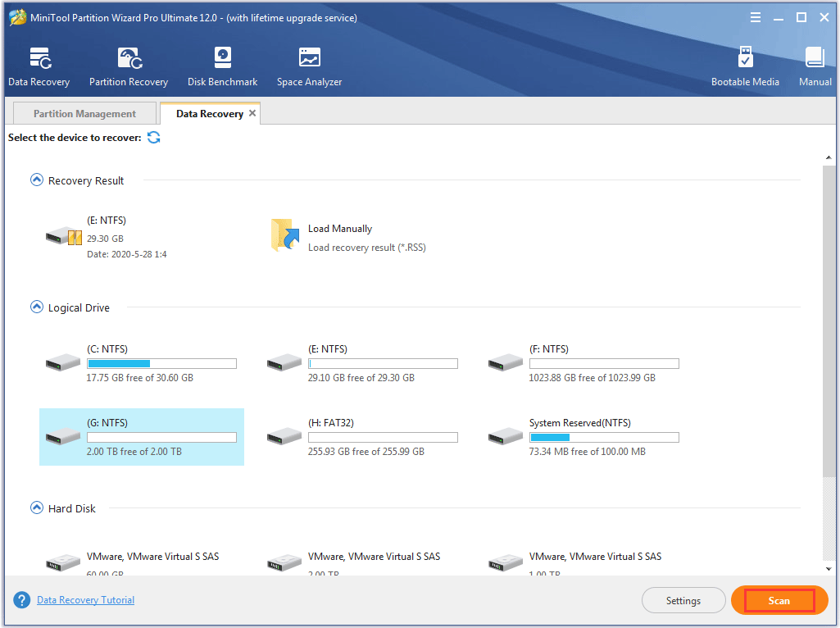Collapse the Logical Drive section

pos(36,307)
